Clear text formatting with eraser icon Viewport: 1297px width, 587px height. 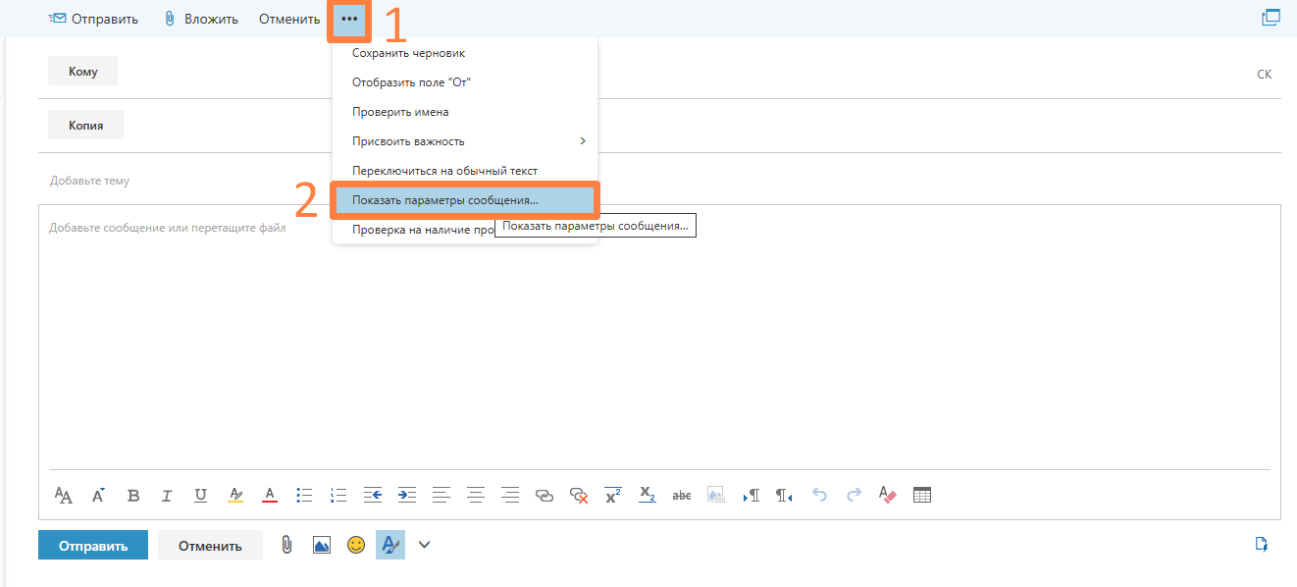tap(887, 495)
